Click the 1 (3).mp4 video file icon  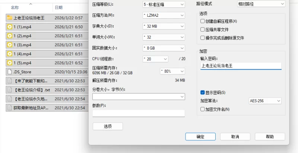click(x=10, y=45)
